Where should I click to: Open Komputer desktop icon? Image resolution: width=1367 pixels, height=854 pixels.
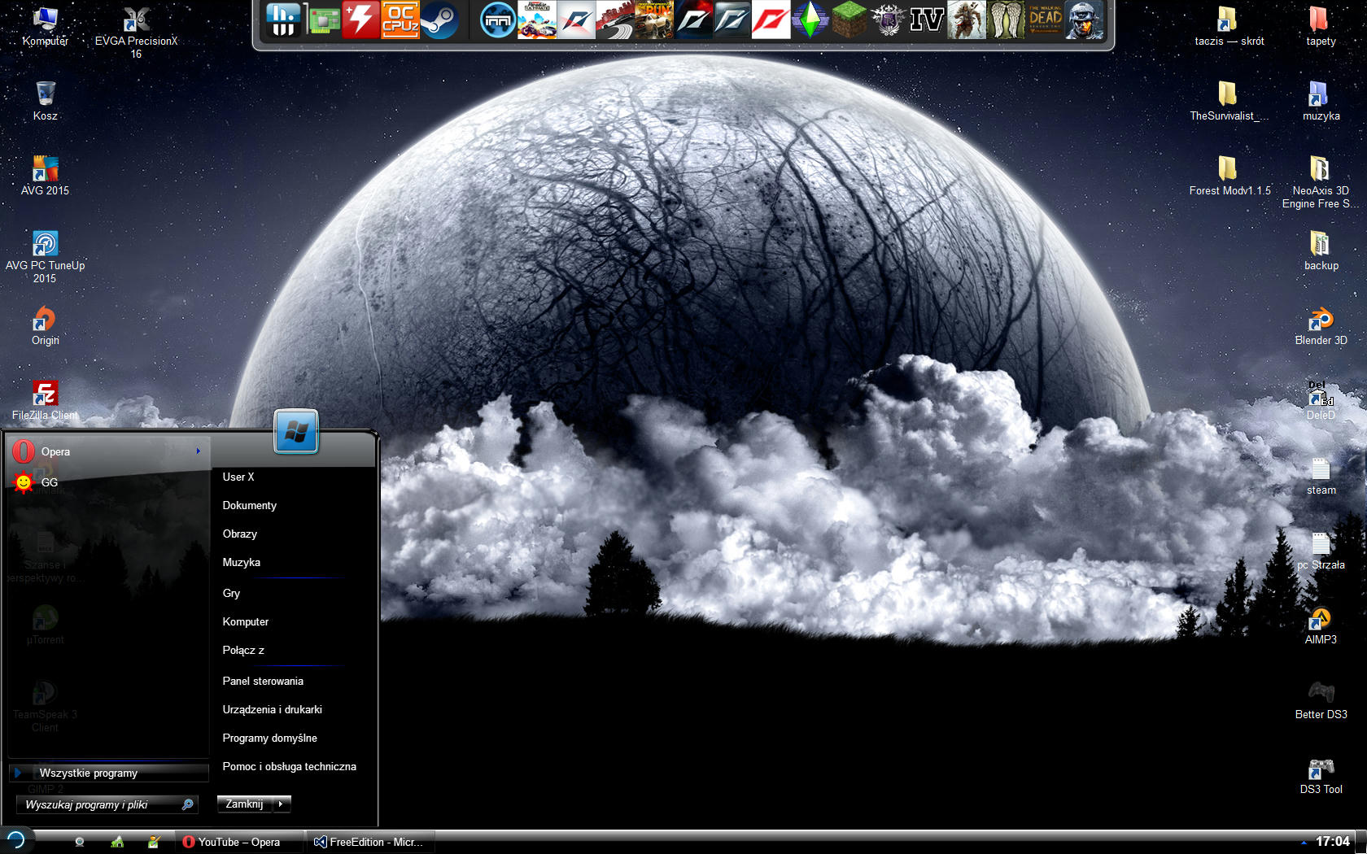pyautogui.click(x=45, y=26)
